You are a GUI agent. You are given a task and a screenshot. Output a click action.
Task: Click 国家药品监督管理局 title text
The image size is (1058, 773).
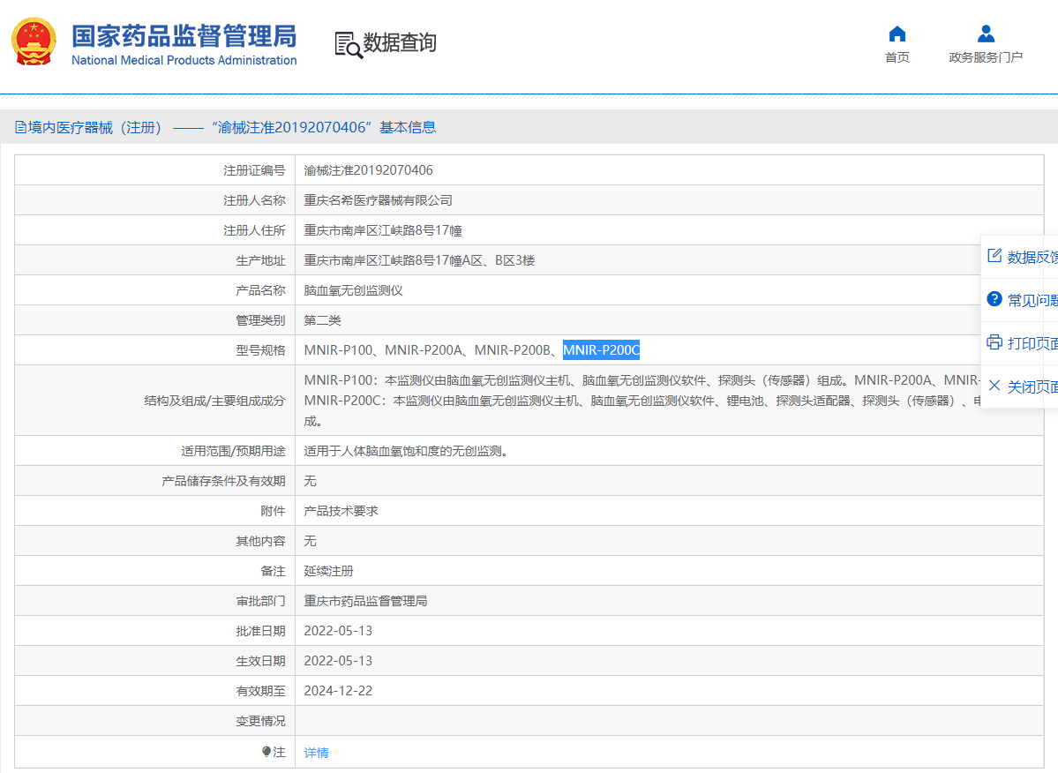[x=184, y=36]
